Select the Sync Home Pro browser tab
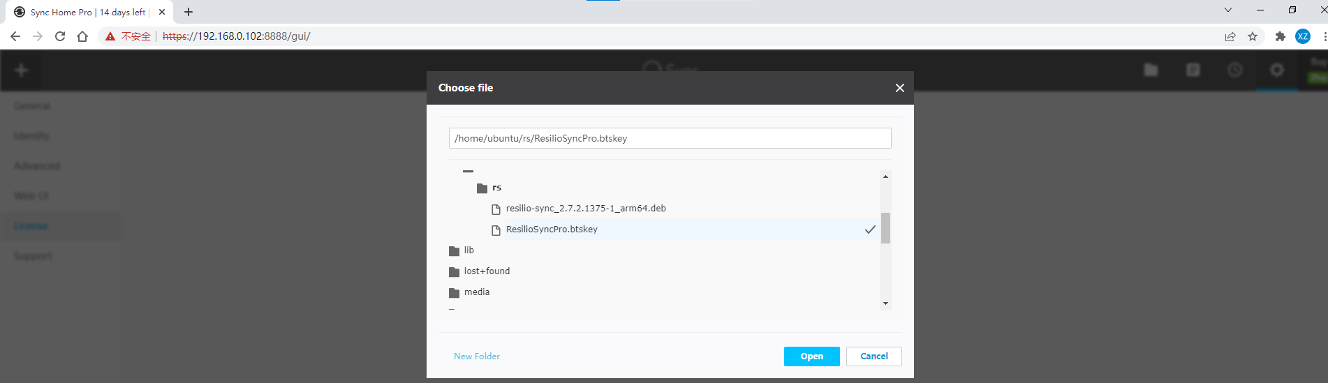Image resolution: width=1328 pixels, height=383 pixels. 89,12
